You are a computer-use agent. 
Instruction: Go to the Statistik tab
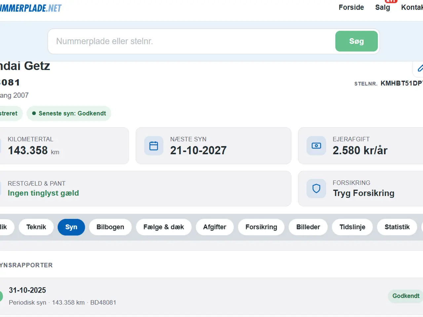[x=397, y=227]
